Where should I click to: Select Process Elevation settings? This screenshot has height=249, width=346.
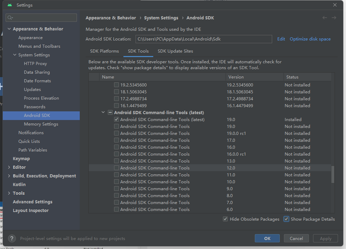41,98
